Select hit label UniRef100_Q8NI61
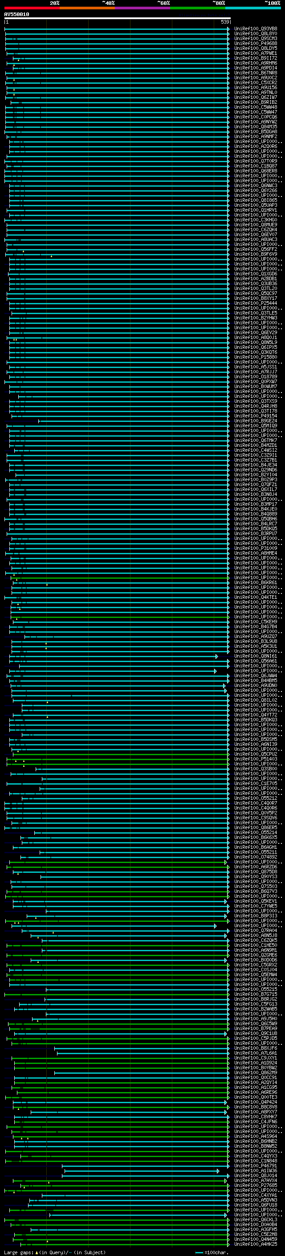 pyautogui.click(x=256, y=656)
